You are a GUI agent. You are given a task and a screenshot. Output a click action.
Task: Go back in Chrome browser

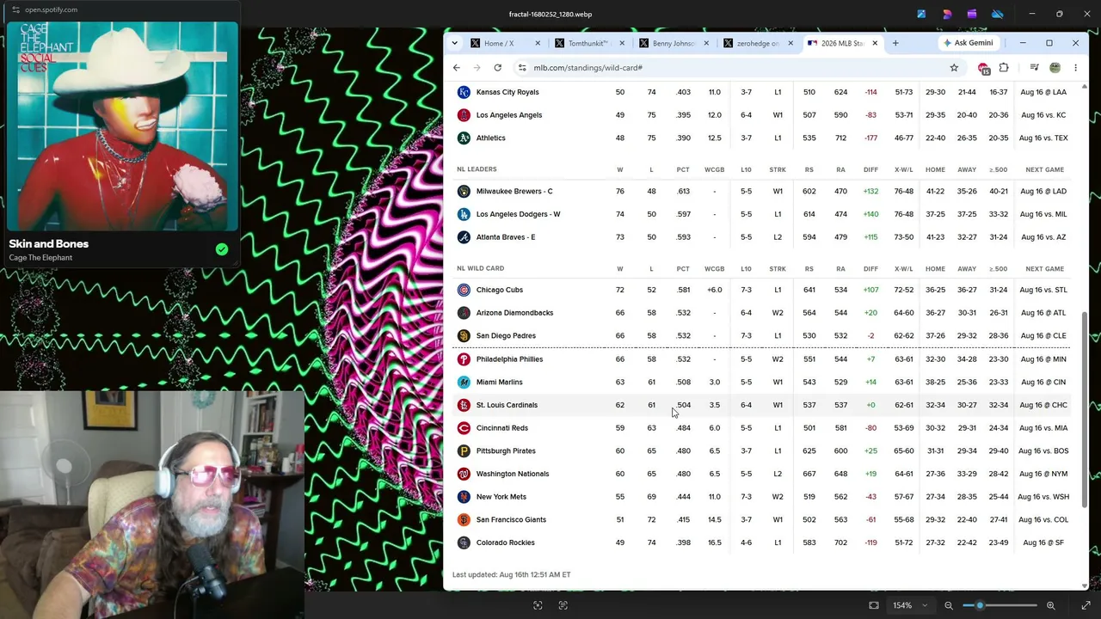[457, 68]
